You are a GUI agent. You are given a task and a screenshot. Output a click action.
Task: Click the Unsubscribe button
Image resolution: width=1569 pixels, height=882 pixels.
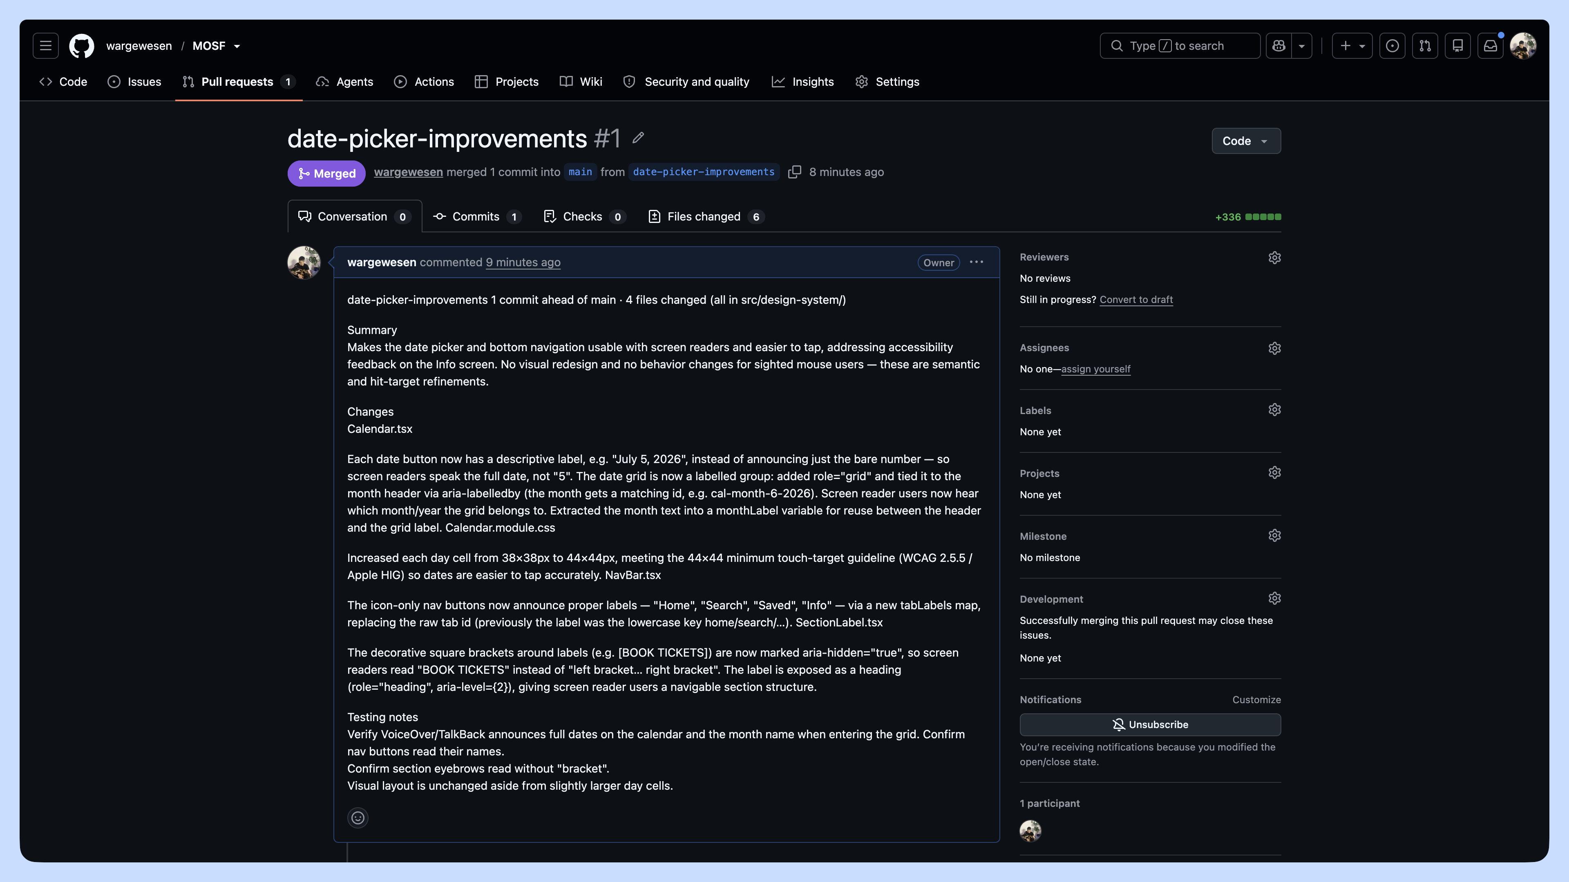coord(1150,724)
